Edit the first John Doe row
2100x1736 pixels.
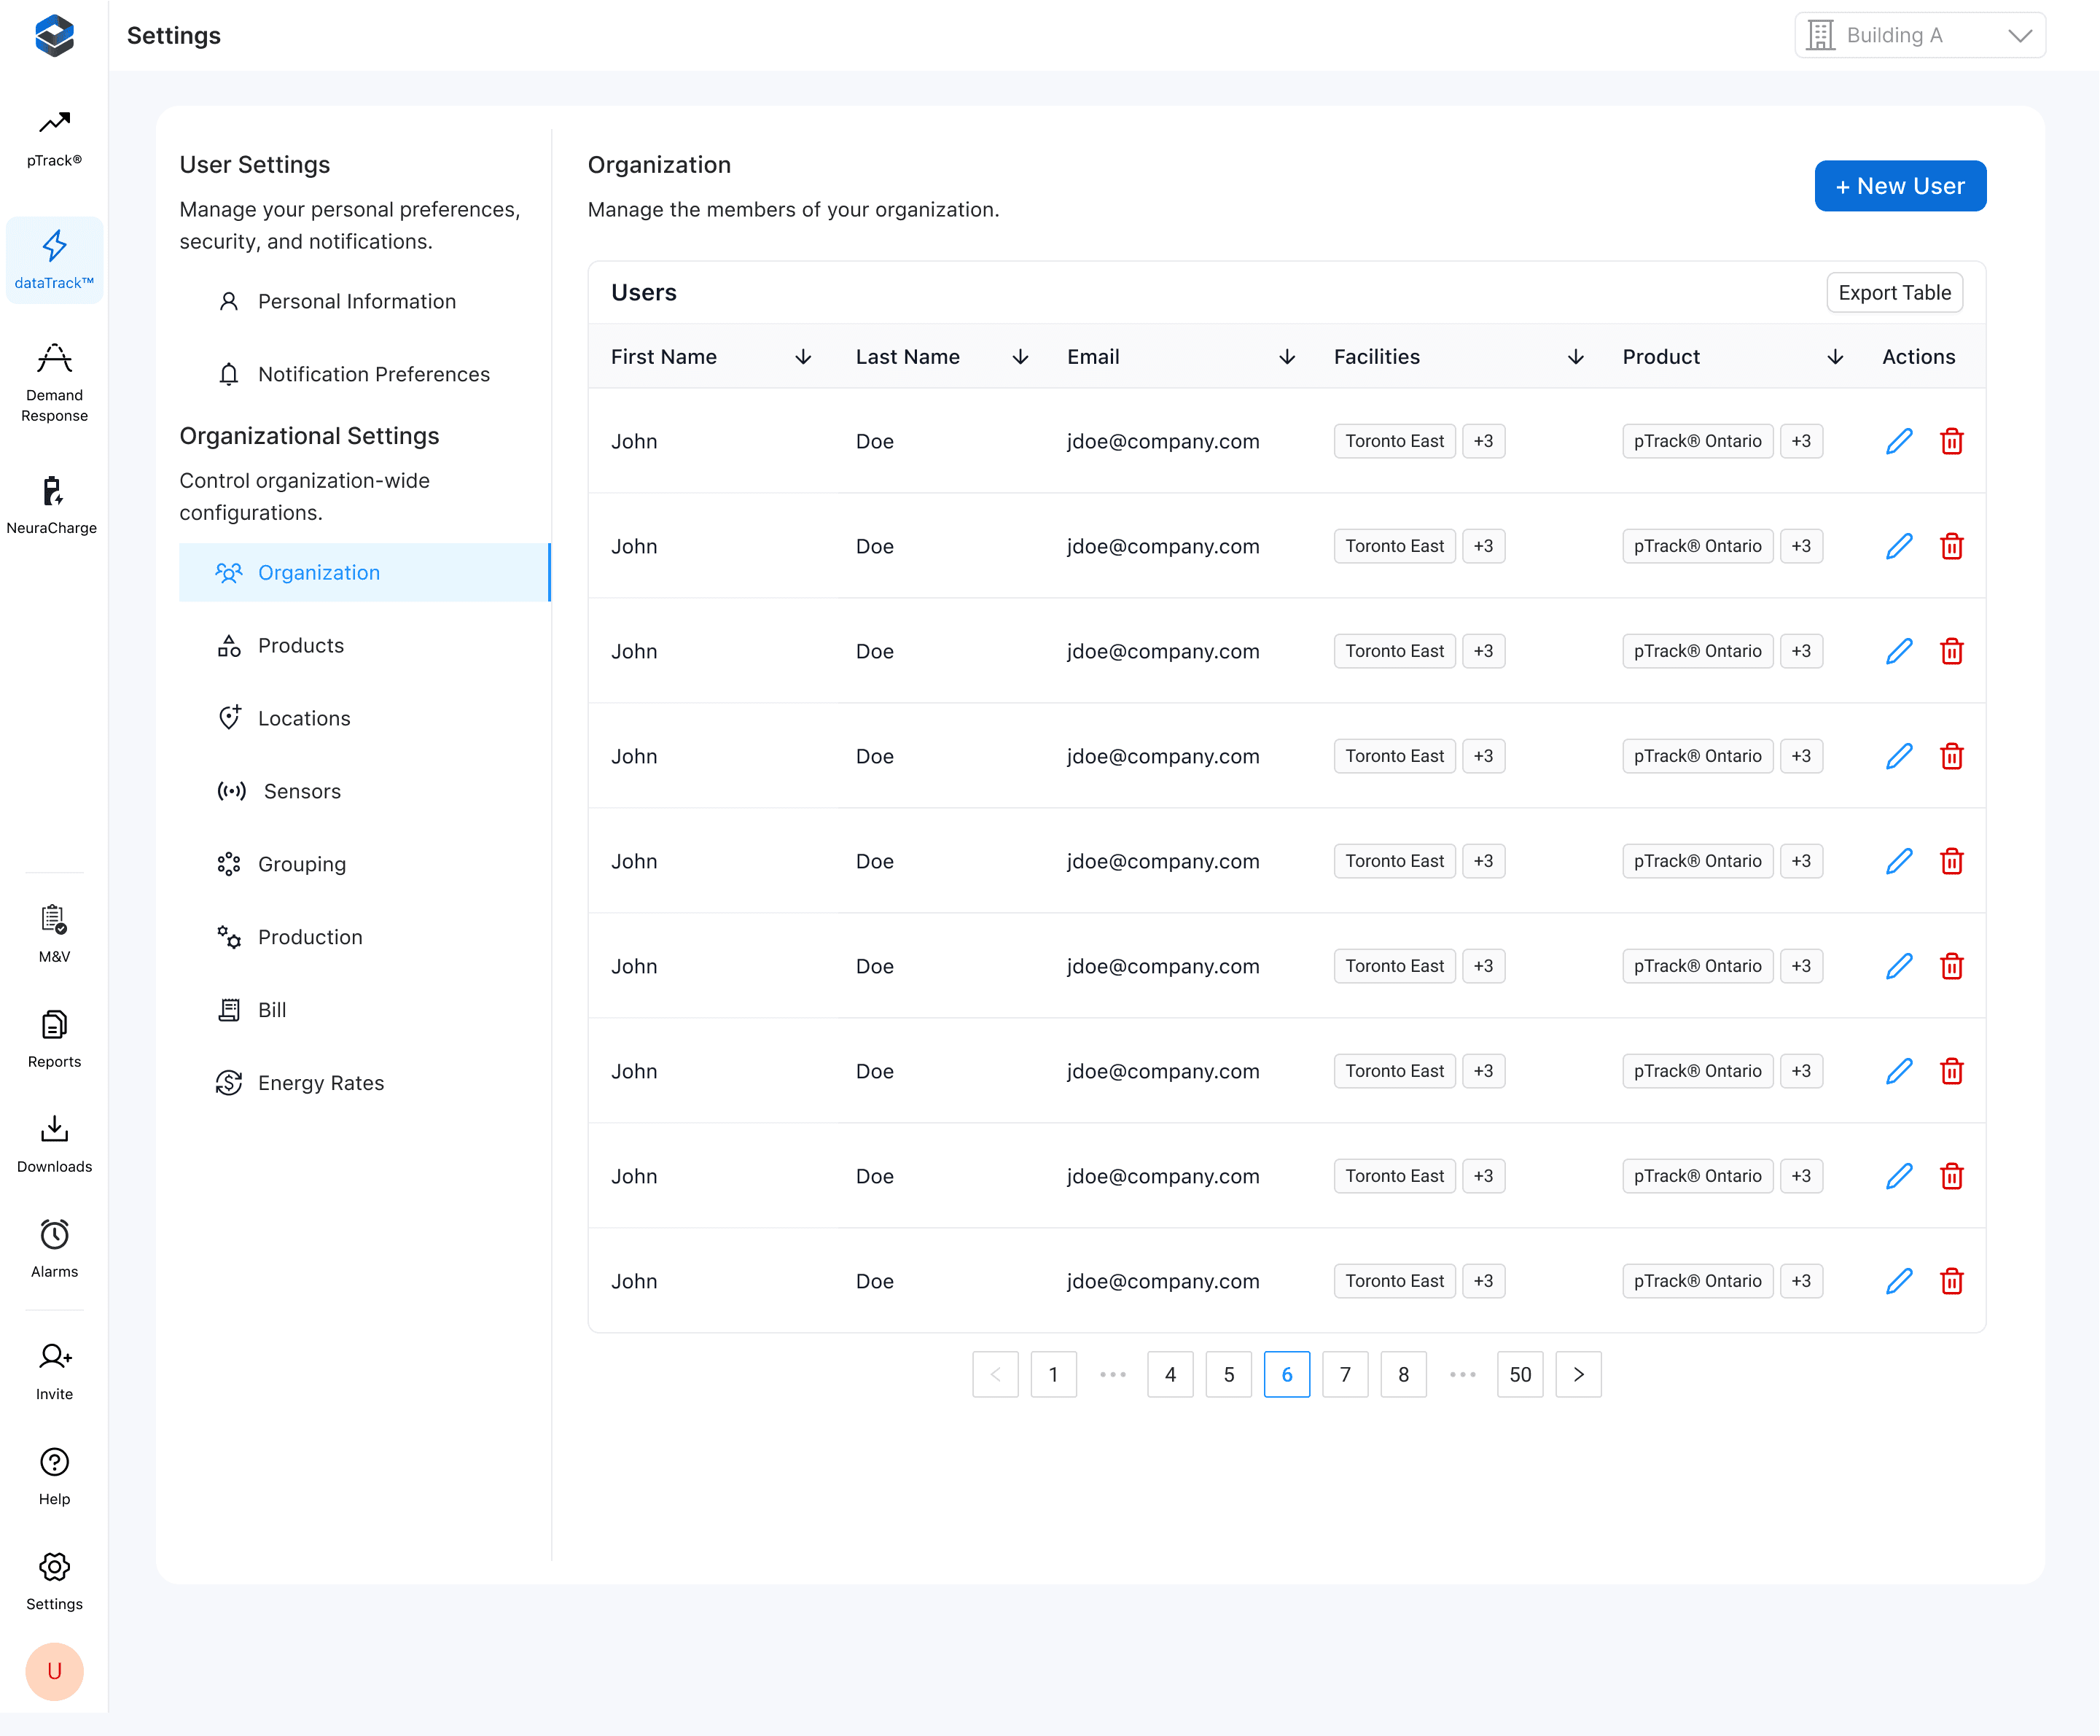pos(1899,441)
